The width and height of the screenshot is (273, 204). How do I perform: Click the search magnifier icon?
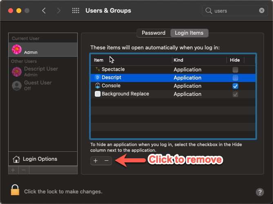point(208,11)
